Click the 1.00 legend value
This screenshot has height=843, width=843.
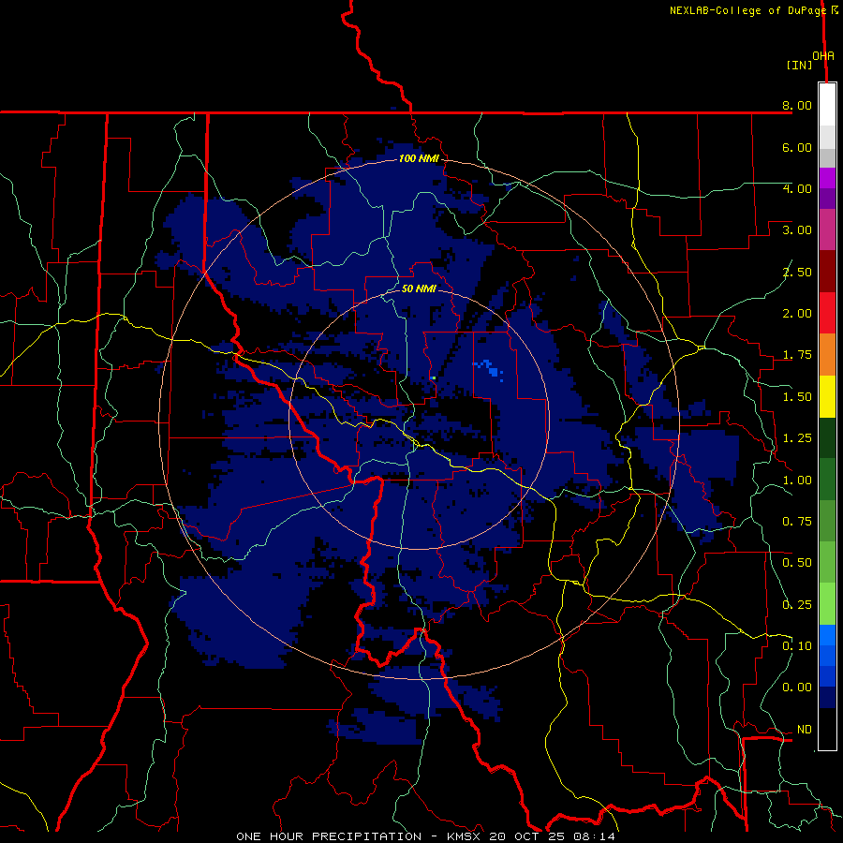(797, 481)
